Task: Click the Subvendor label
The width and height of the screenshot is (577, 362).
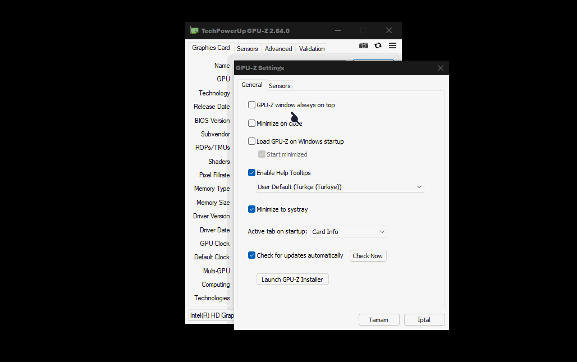Action: point(216,134)
